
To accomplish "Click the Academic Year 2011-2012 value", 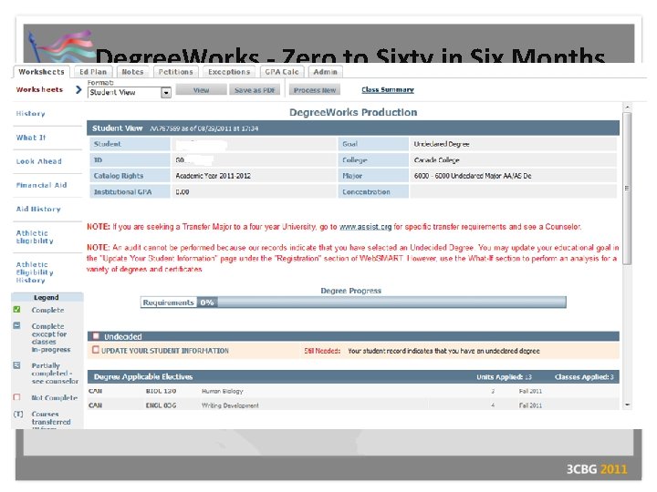I will (214, 176).
